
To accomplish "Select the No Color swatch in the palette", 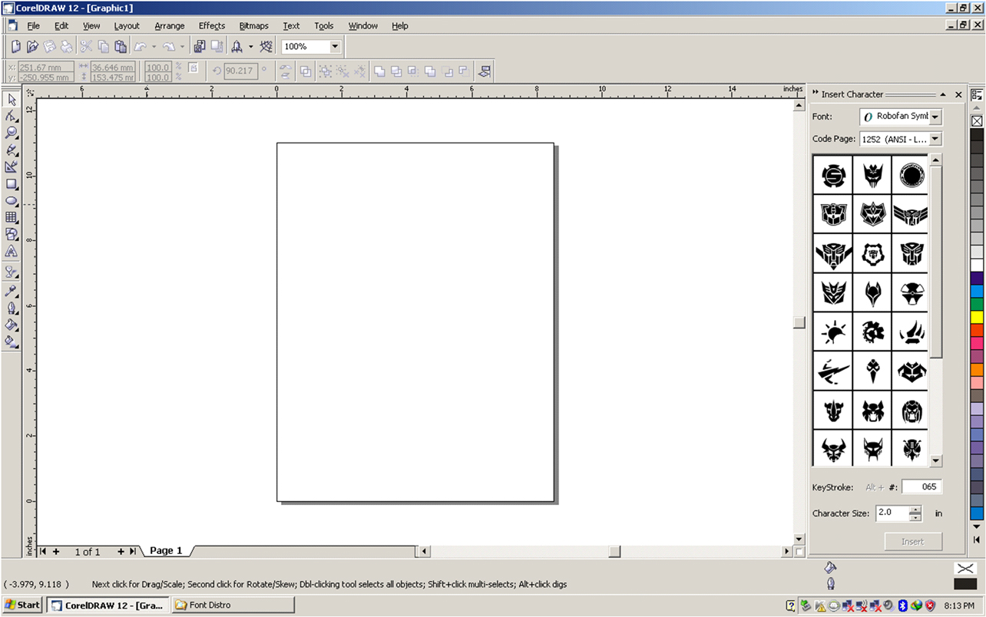I will 977,121.
